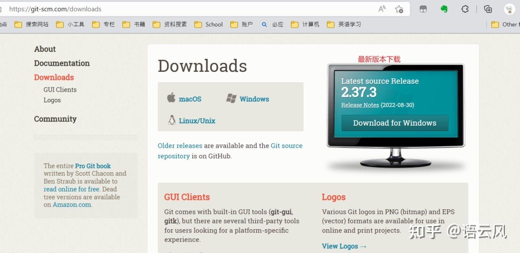
Task: Open Collections in the browser toolbar
Action: (487, 9)
